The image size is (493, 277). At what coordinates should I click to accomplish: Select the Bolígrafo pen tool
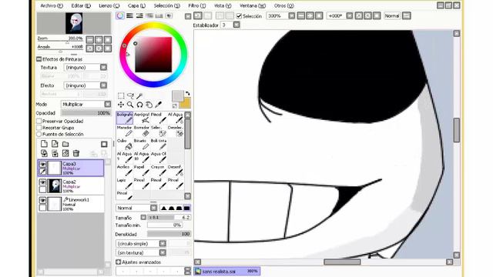(125, 118)
